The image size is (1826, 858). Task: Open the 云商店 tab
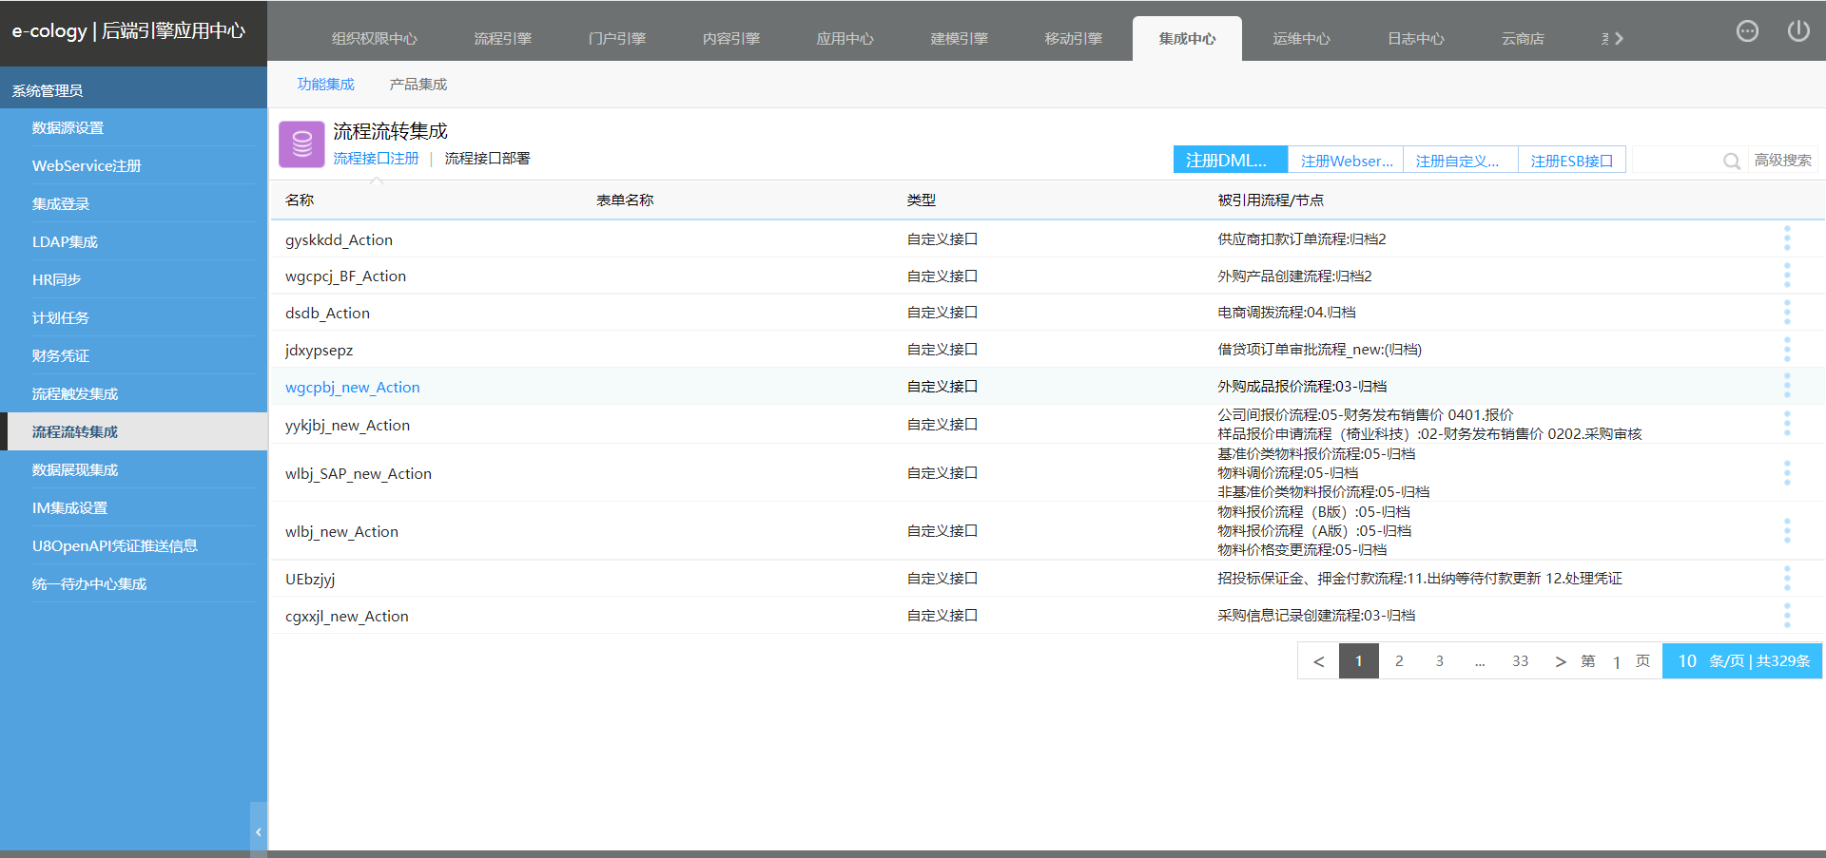[1522, 39]
